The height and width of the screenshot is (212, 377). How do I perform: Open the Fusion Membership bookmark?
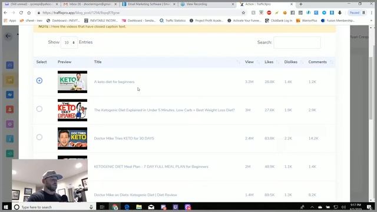(338, 21)
